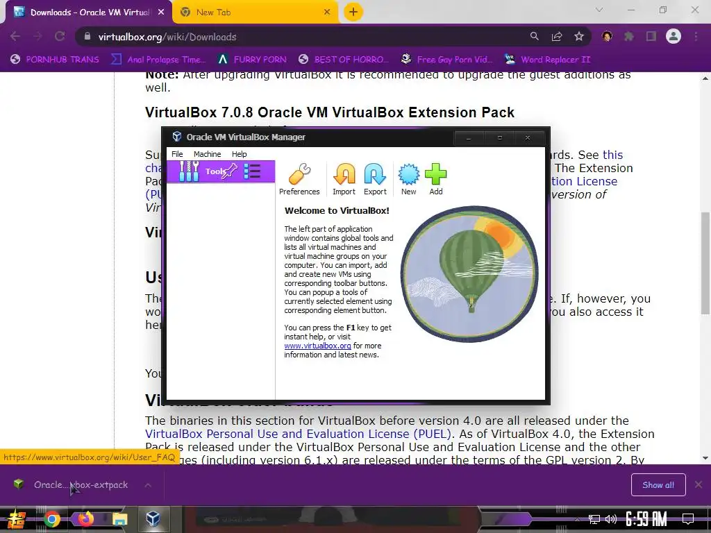Click the page vertical scrollbar thumb

(x=705, y=263)
